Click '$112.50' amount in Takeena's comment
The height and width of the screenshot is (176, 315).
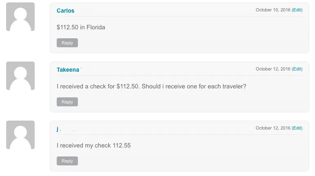pos(128,86)
